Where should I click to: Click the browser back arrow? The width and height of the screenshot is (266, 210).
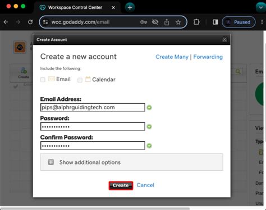click(6, 22)
